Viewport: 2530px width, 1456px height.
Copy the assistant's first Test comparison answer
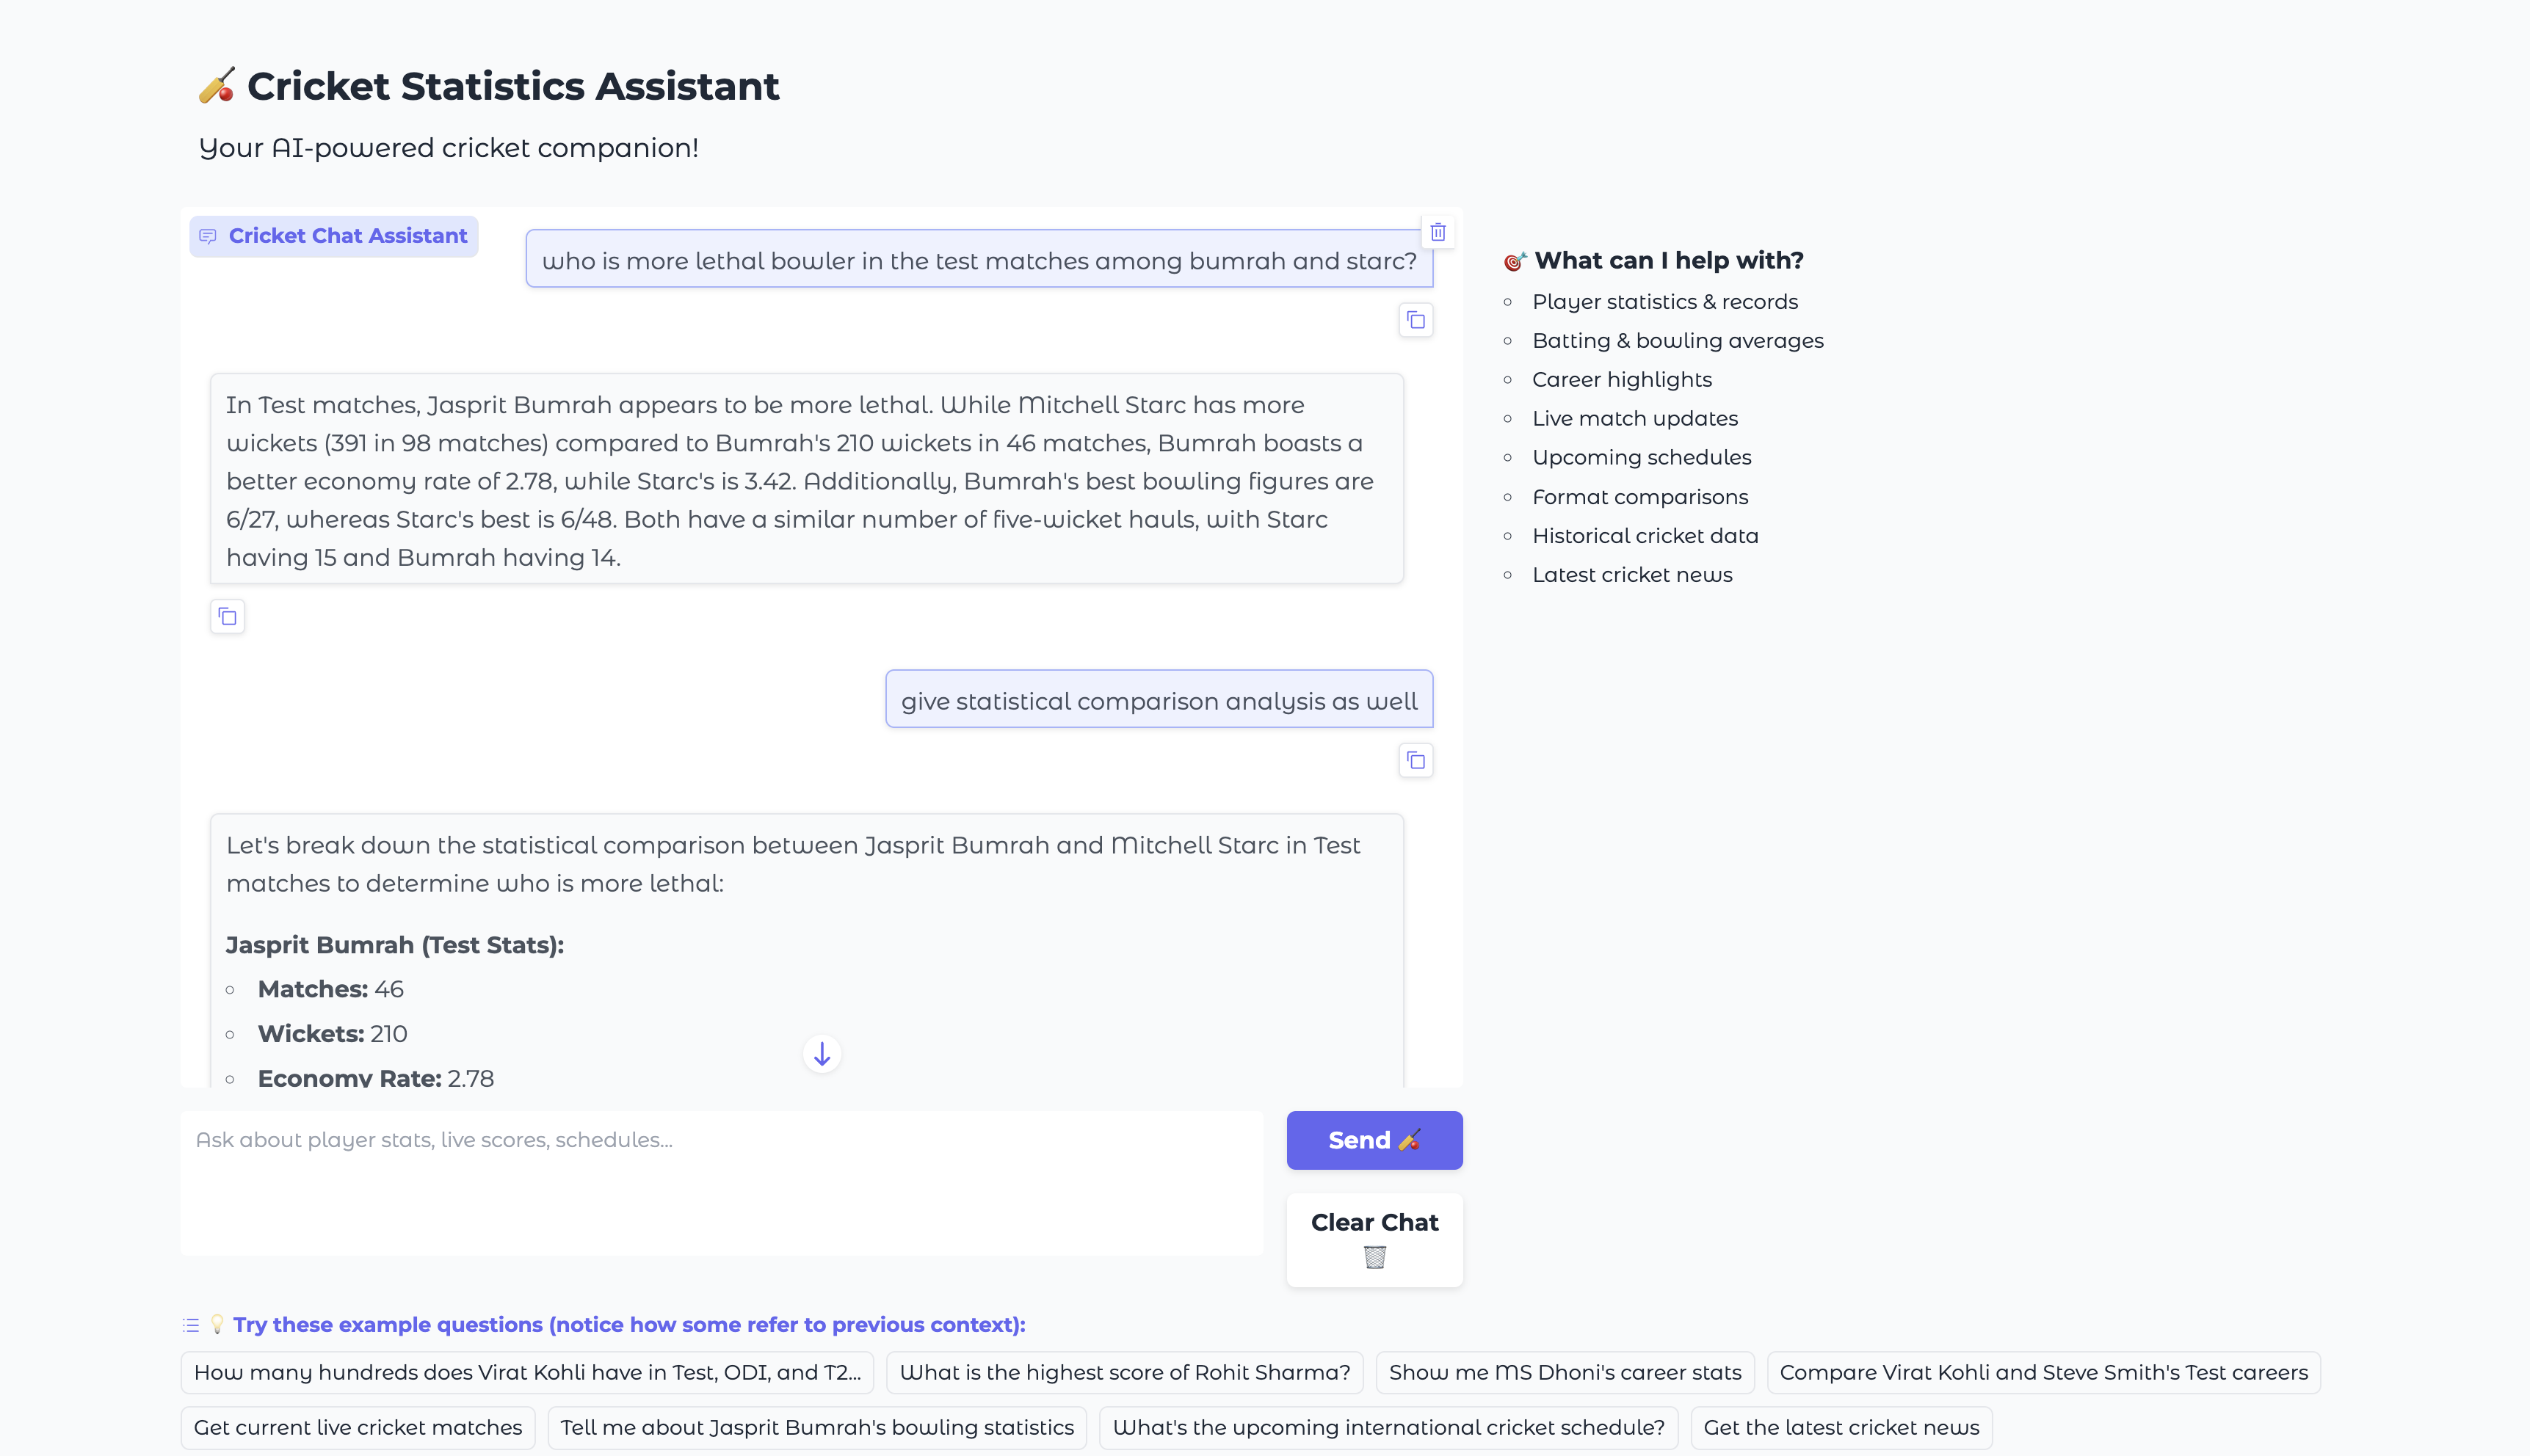pyautogui.click(x=228, y=616)
